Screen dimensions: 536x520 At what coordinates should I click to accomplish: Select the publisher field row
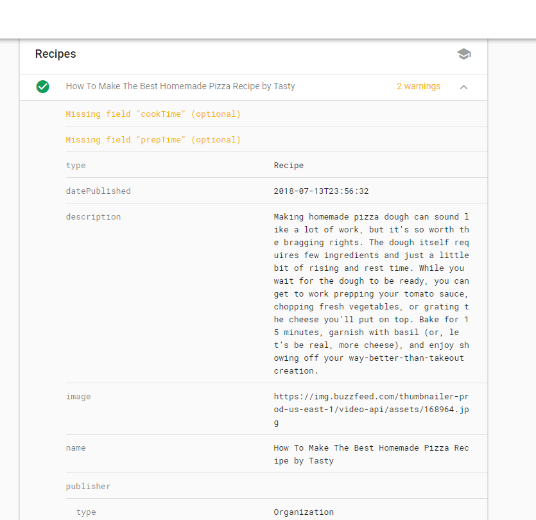coord(276,486)
